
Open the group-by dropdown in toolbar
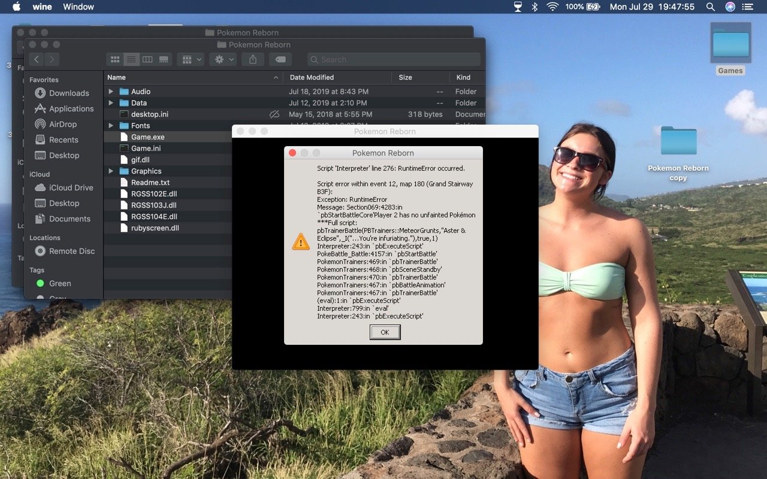pos(191,59)
